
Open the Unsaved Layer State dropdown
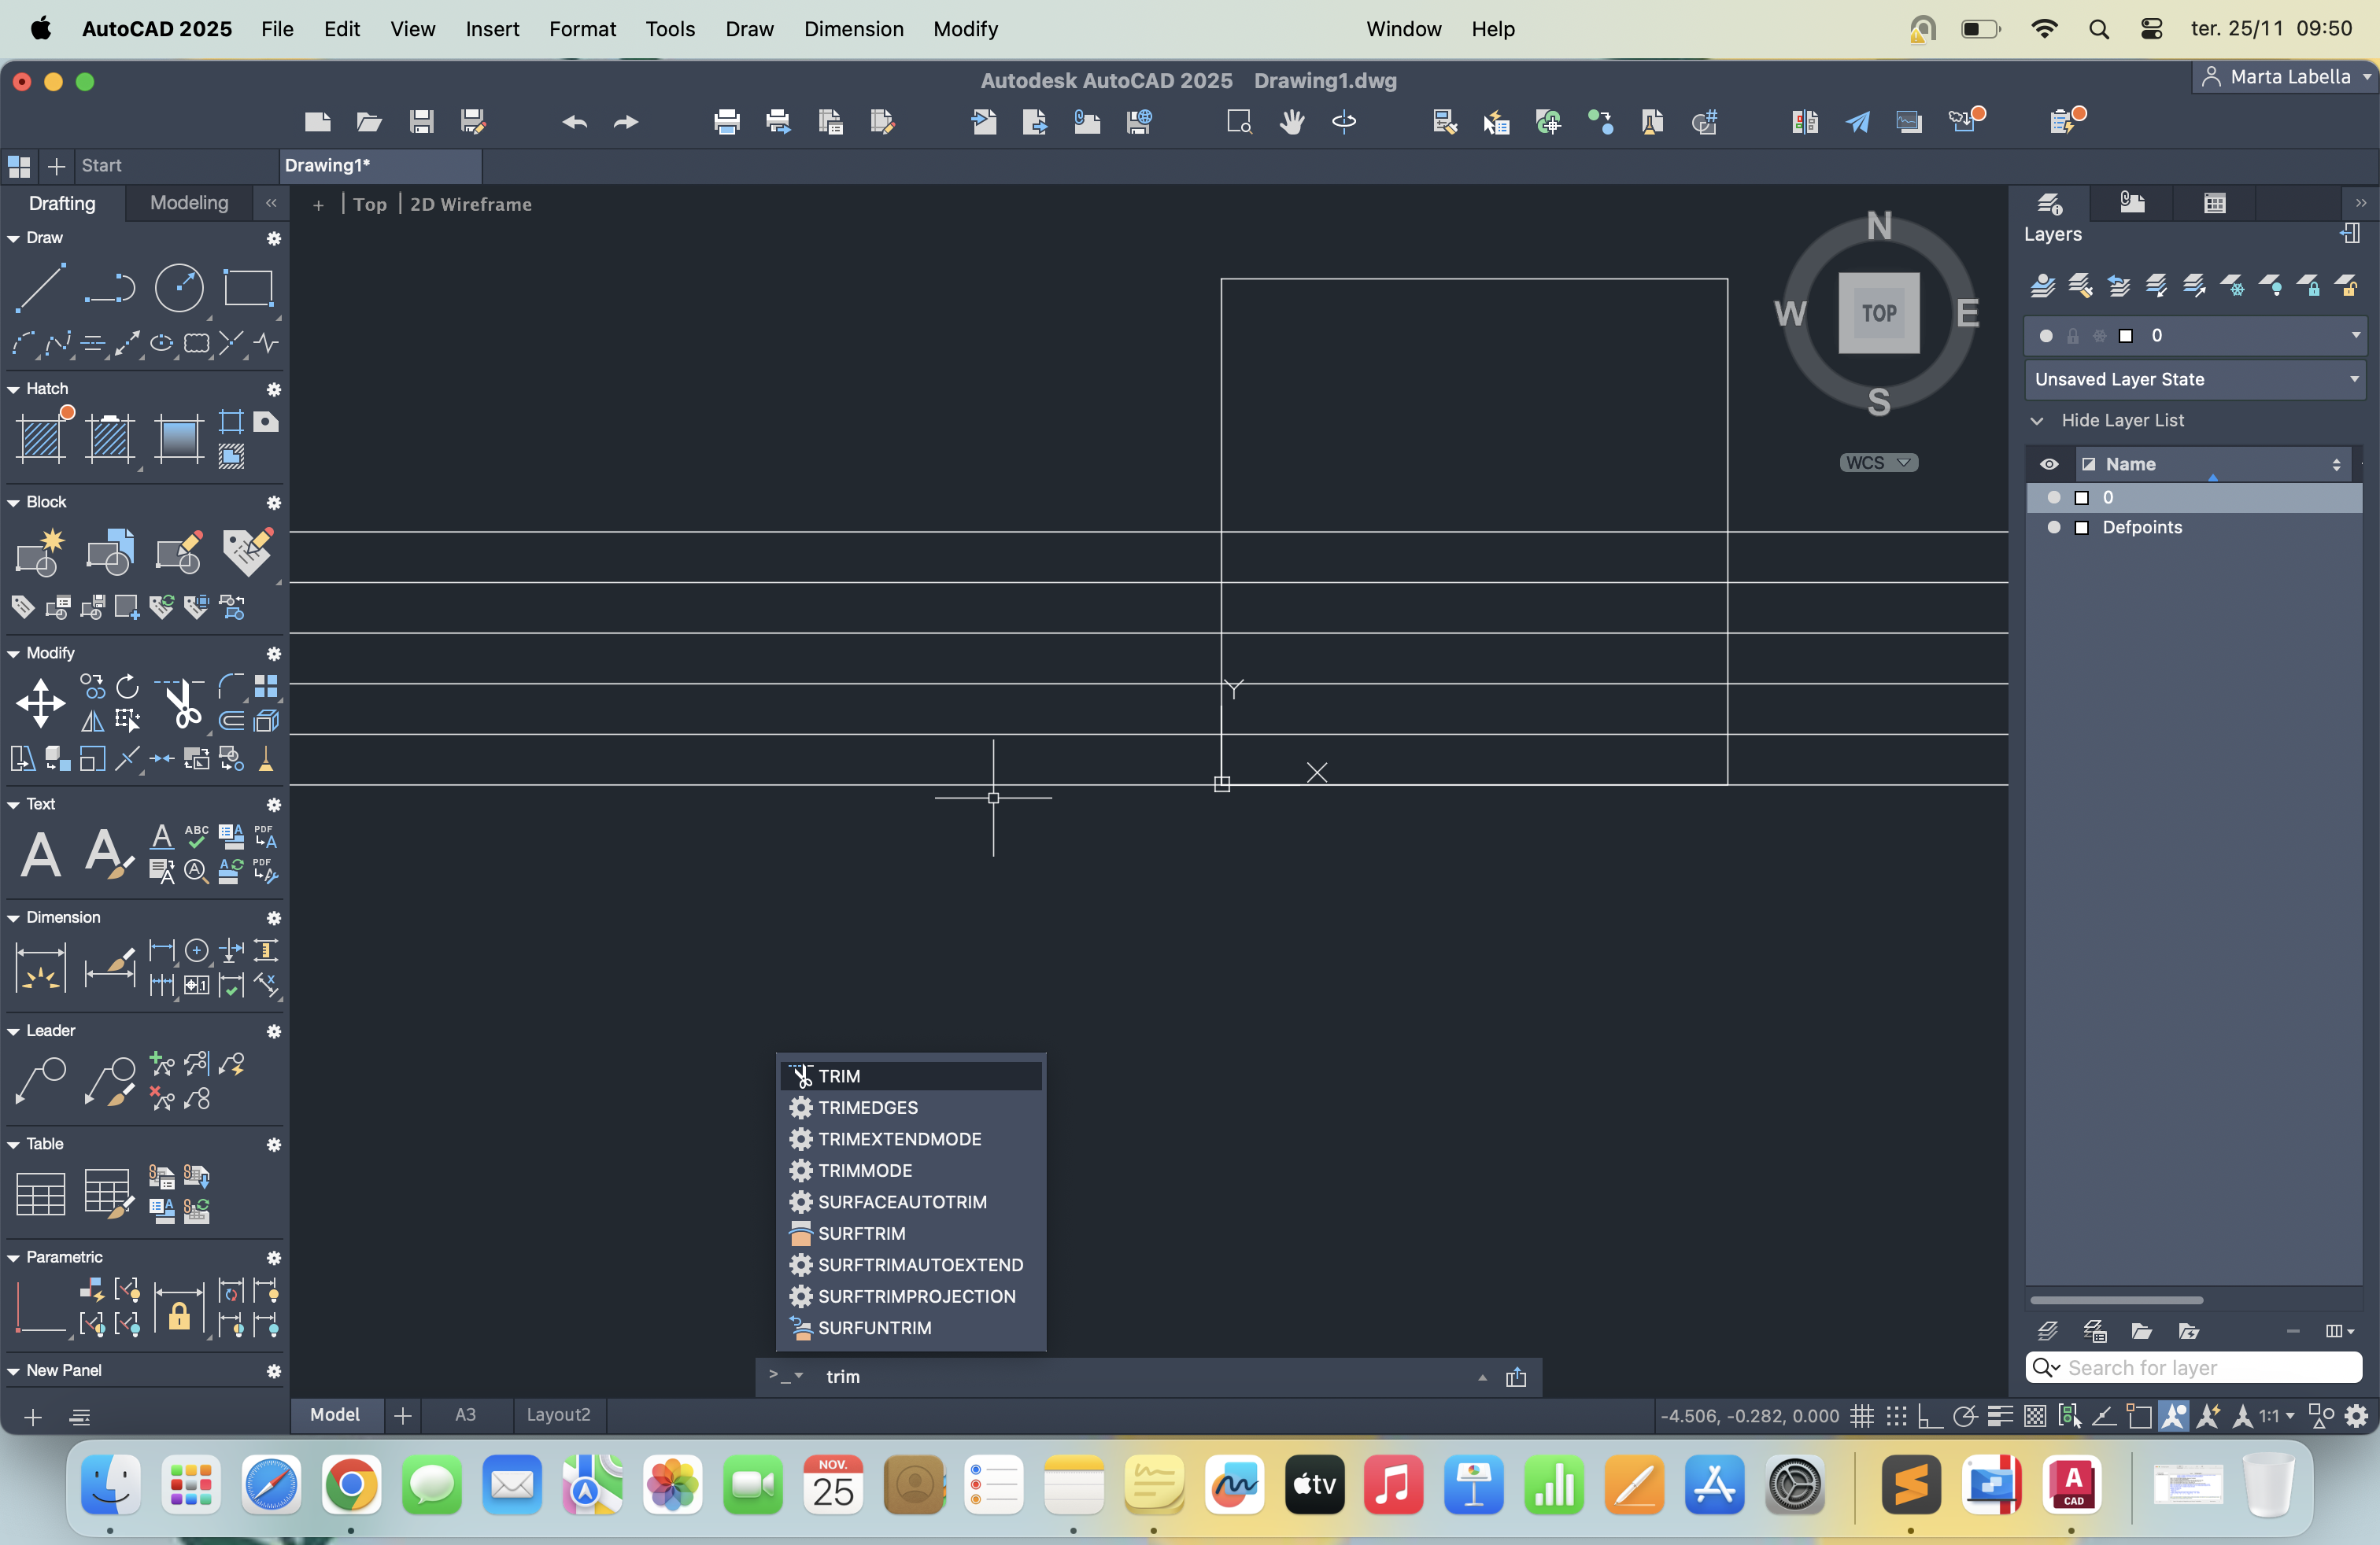[x=2194, y=380]
